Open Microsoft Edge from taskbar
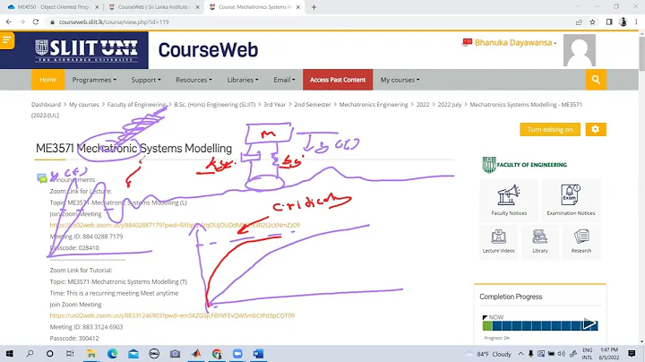This screenshot has width=645, height=362. tap(112, 354)
